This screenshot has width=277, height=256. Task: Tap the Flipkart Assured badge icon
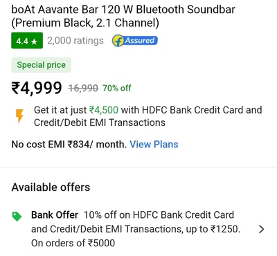click(135, 41)
